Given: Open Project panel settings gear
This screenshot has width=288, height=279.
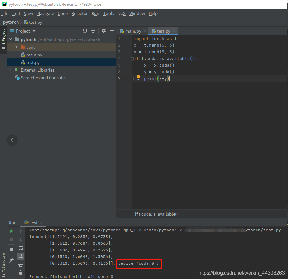Looking at the screenshot, I should point(104,31).
